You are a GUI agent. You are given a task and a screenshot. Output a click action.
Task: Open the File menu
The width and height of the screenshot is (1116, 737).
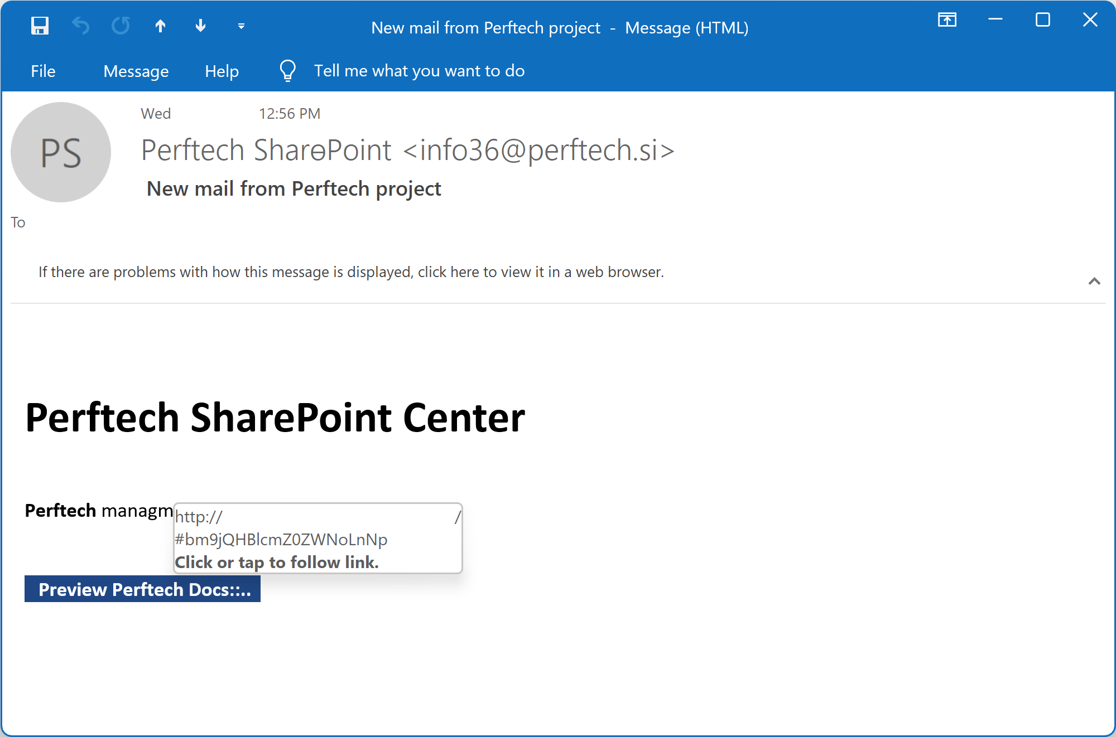(43, 71)
